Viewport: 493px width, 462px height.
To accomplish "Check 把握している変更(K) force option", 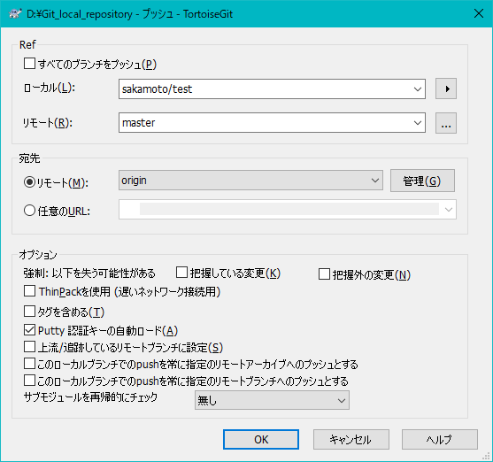I will point(181,273).
